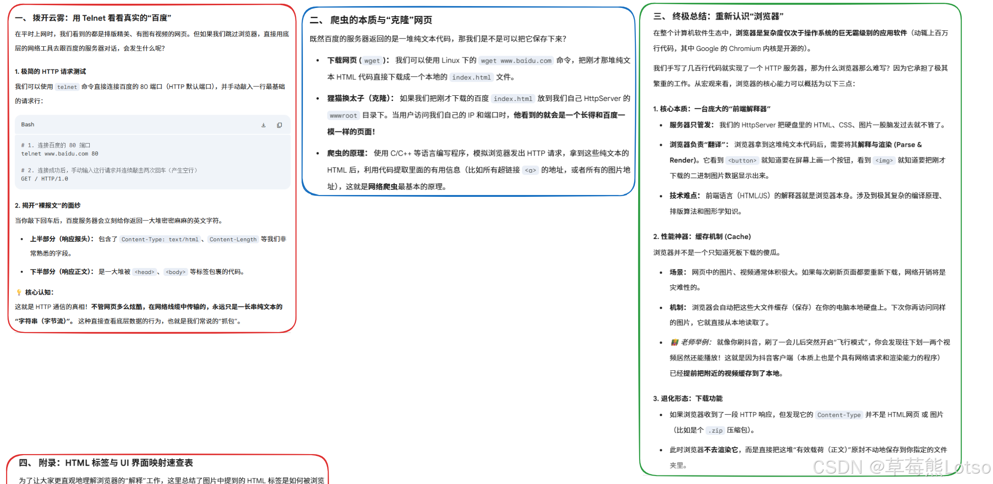The image size is (993, 484).
Task: Click code comment '# 1. 连接百度的 80 端口'
Action: pyautogui.click(x=56, y=145)
